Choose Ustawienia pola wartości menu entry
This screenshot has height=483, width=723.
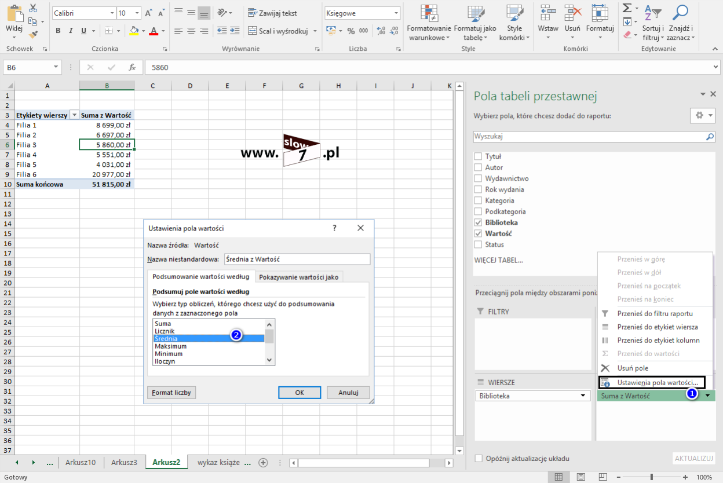(652, 382)
